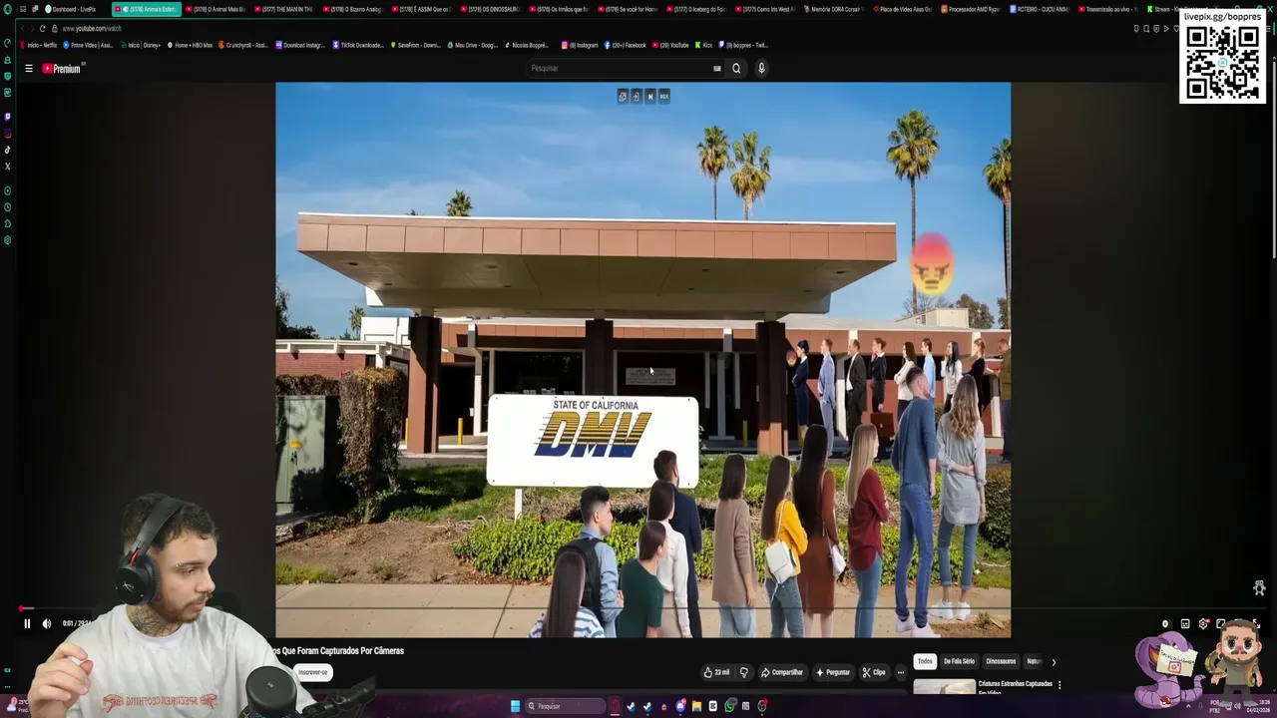
Task: Submit search with the magnifier button
Action: coord(736,69)
